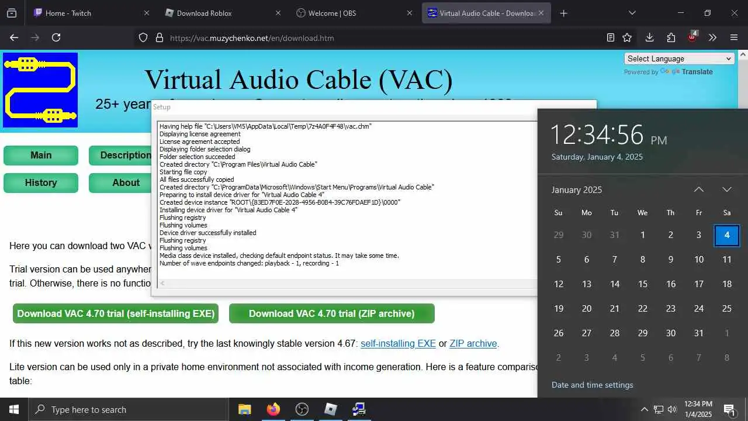This screenshot has height=421, width=748.
Task: Open the Firefox application menu
Action: coord(734,37)
